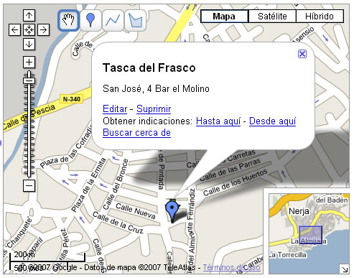The height and width of the screenshot is (278, 354).
Task: Pan the map left with arrow
Action: click(14, 30)
